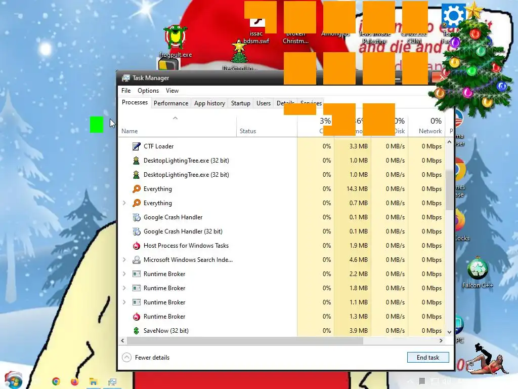Switch to the Performance tab

coord(171,103)
